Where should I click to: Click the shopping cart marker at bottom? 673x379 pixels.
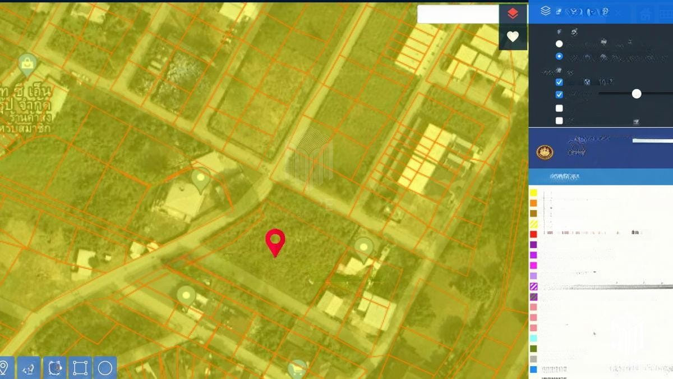tap(297, 368)
